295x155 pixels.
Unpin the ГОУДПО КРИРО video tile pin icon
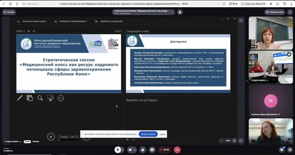pos(289,54)
